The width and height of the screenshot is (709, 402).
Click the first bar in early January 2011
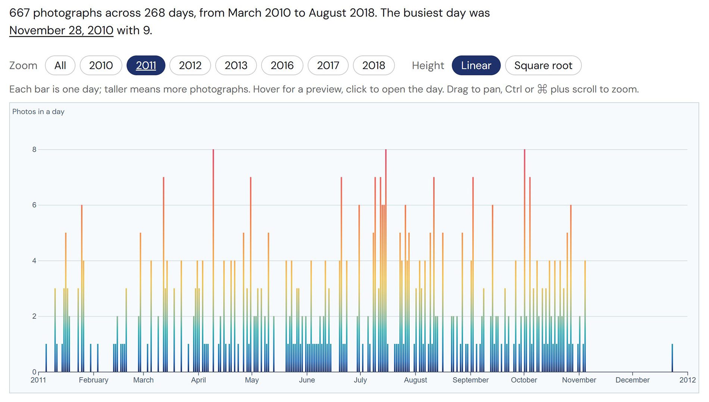(46, 358)
